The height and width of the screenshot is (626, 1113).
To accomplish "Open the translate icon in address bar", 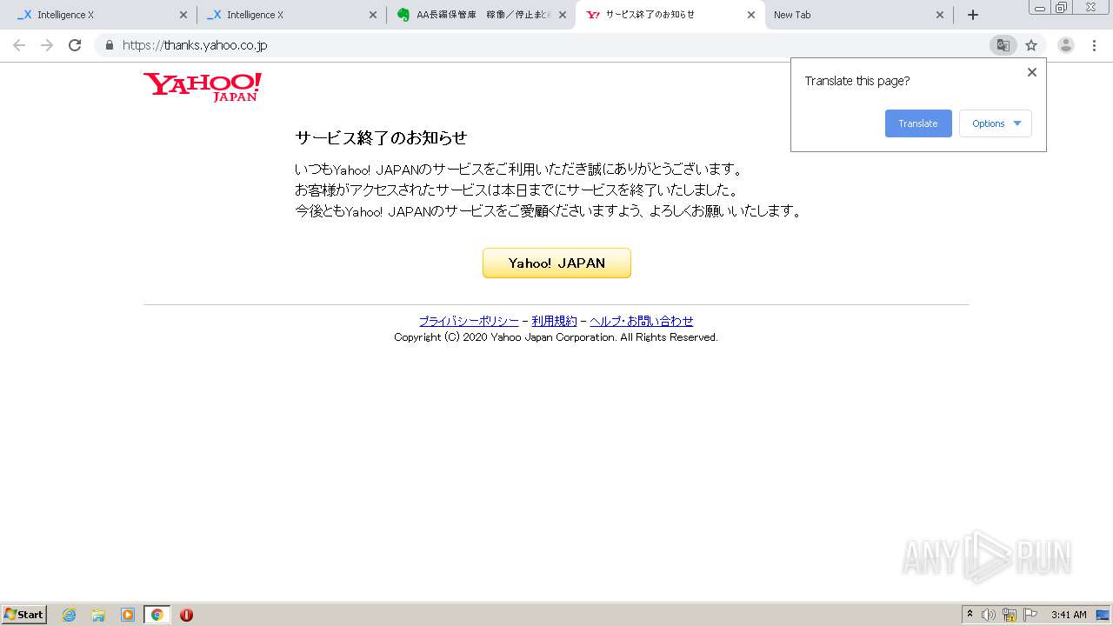I will [x=1003, y=45].
